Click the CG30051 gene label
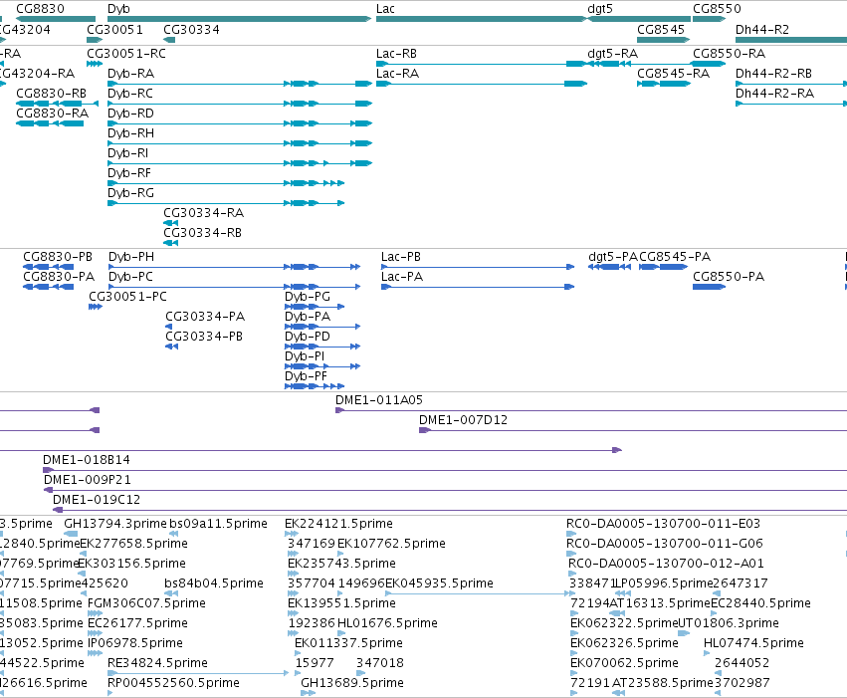This screenshot has width=847, height=698. 114,30
